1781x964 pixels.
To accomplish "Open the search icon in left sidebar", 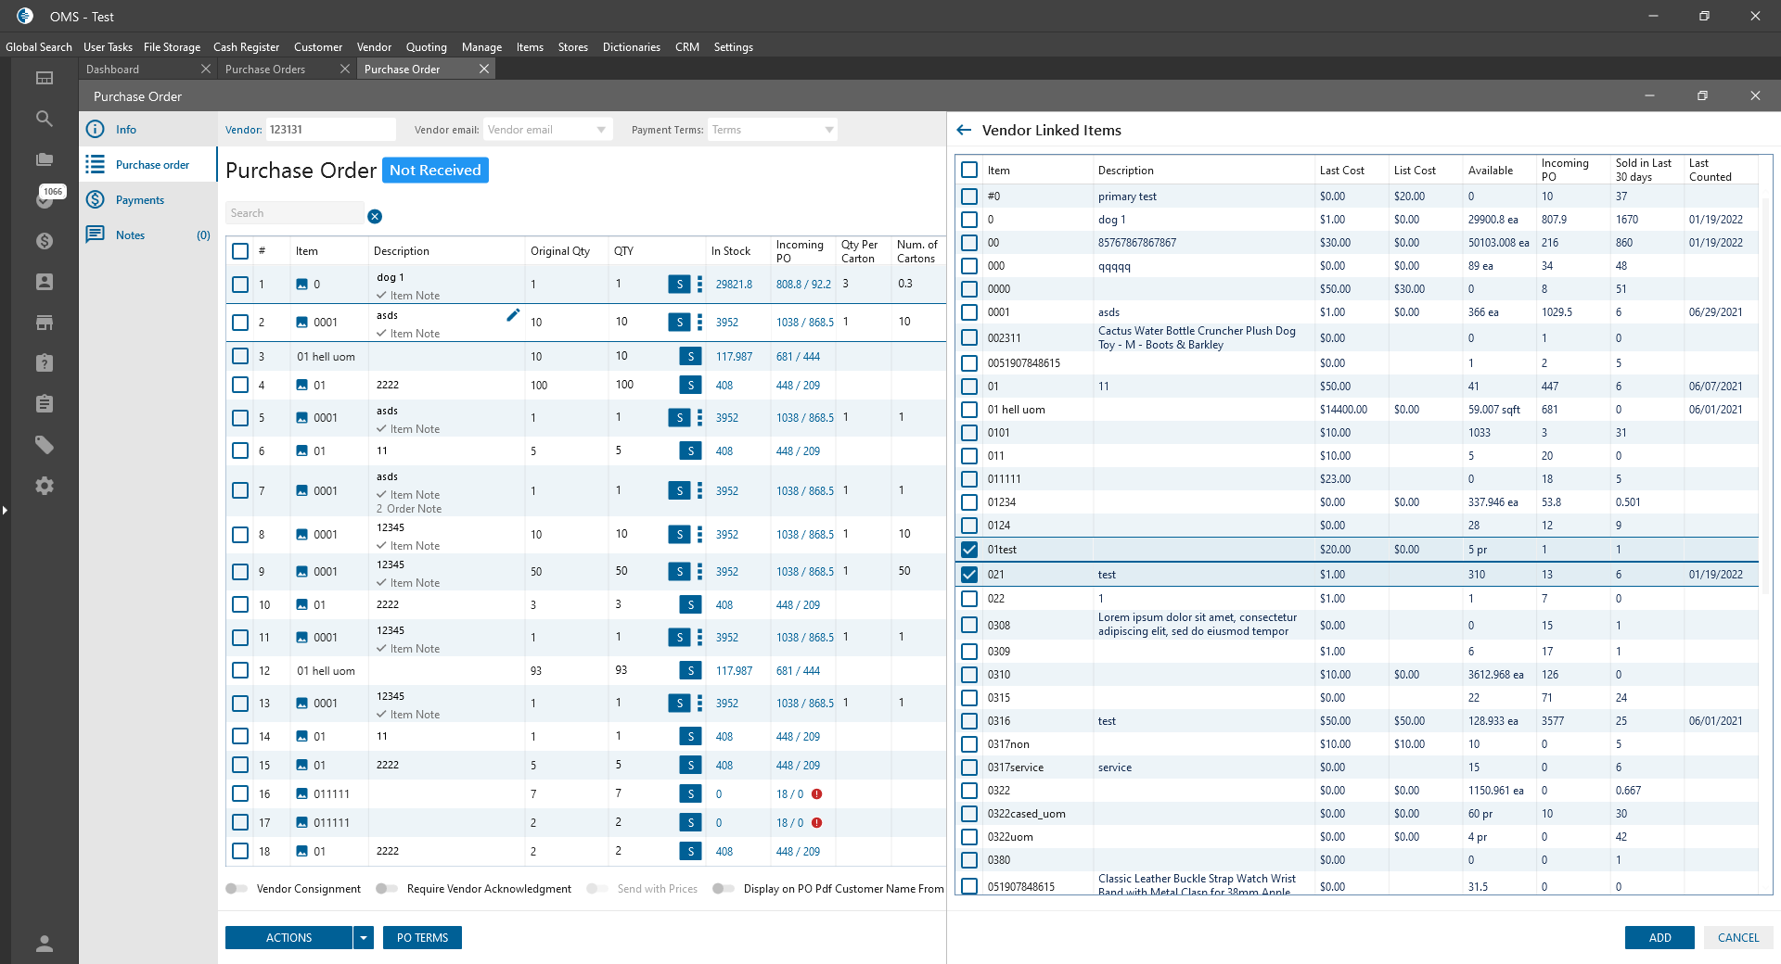I will (x=44, y=119).
